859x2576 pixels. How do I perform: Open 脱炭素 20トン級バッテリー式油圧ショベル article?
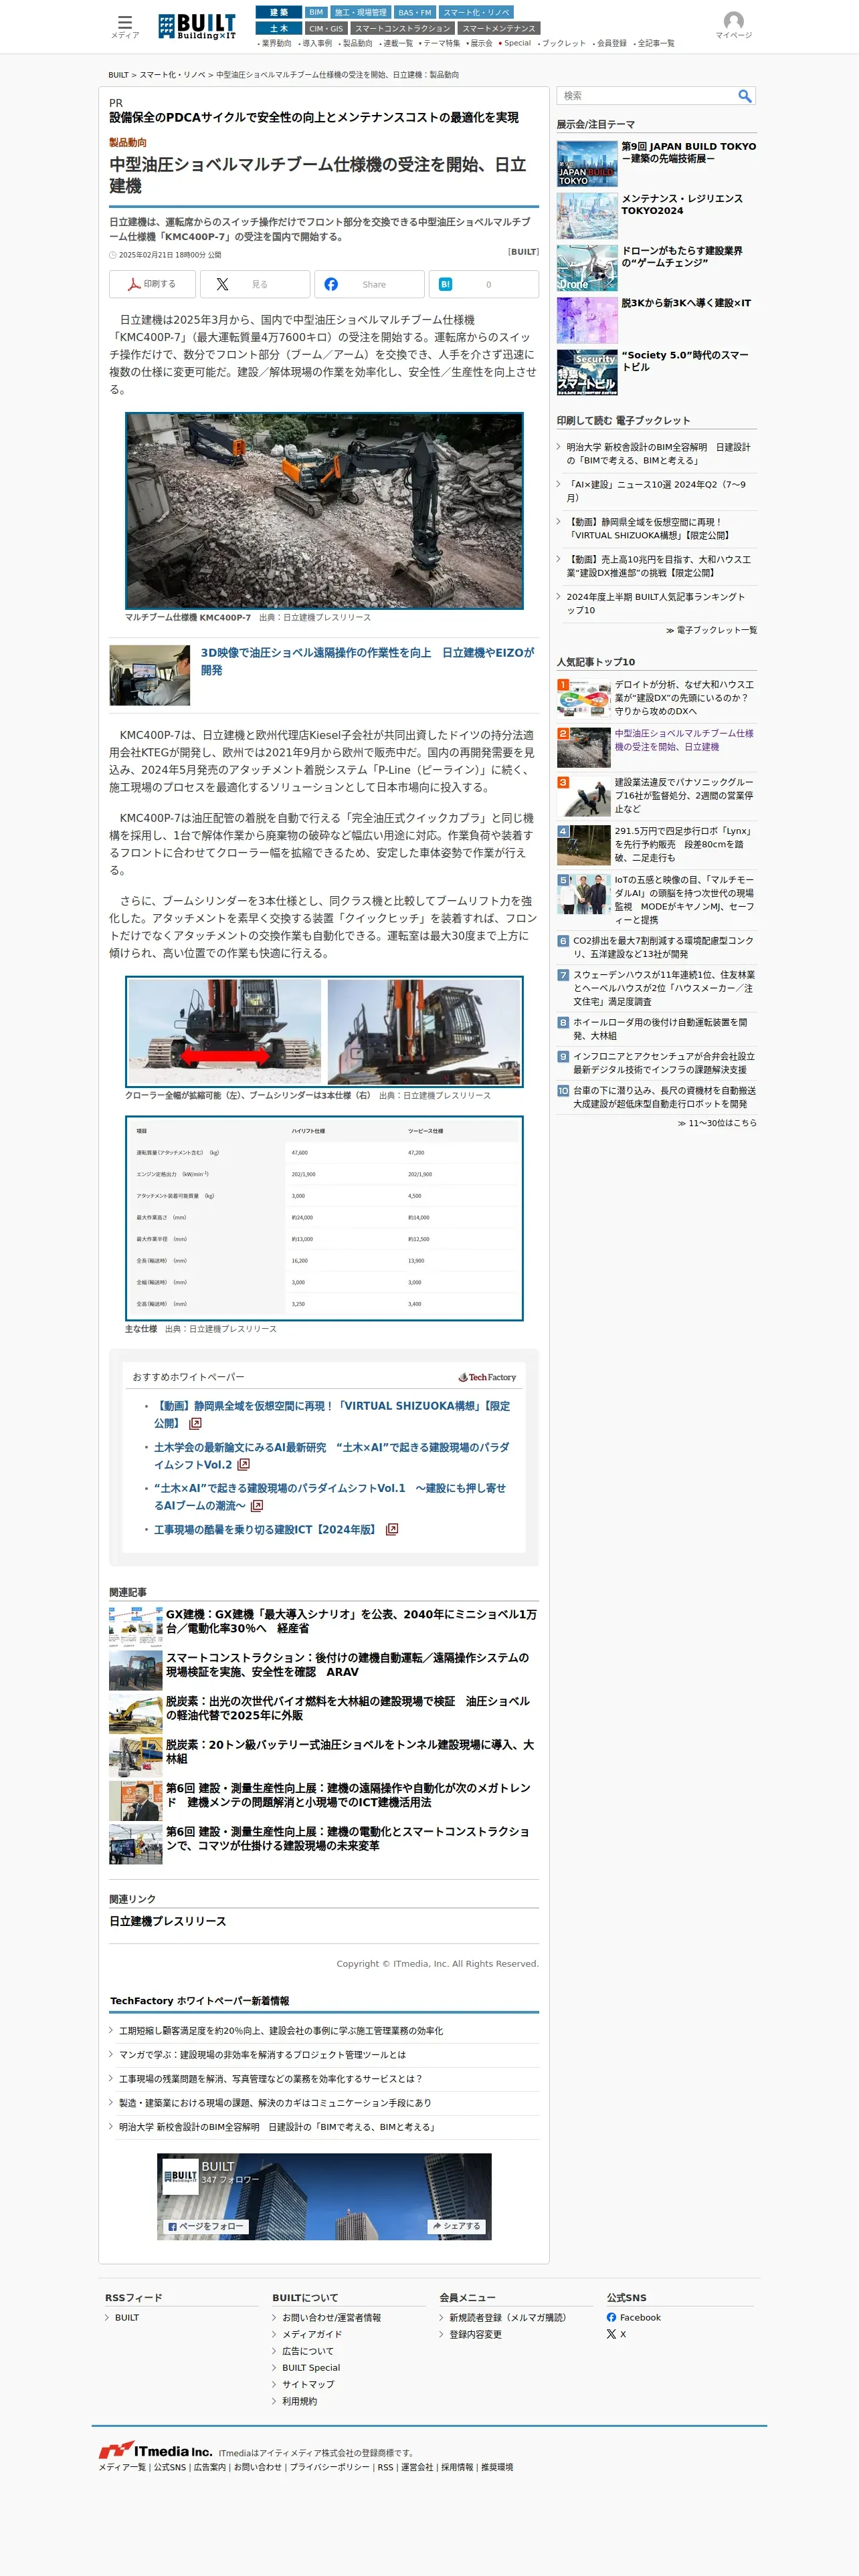tap(351, 1751)
